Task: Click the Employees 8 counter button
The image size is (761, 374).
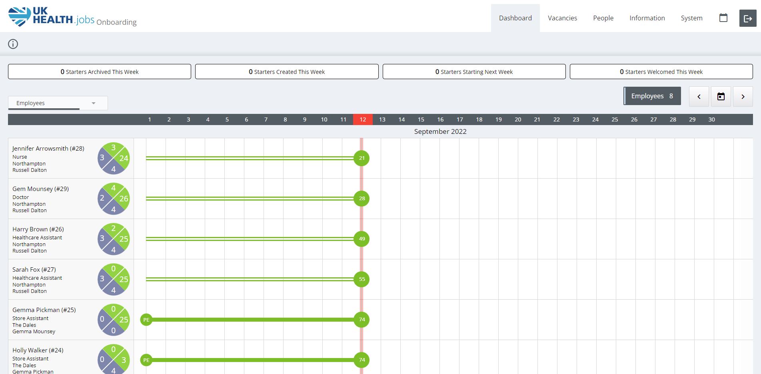Action: coord(651,96)
